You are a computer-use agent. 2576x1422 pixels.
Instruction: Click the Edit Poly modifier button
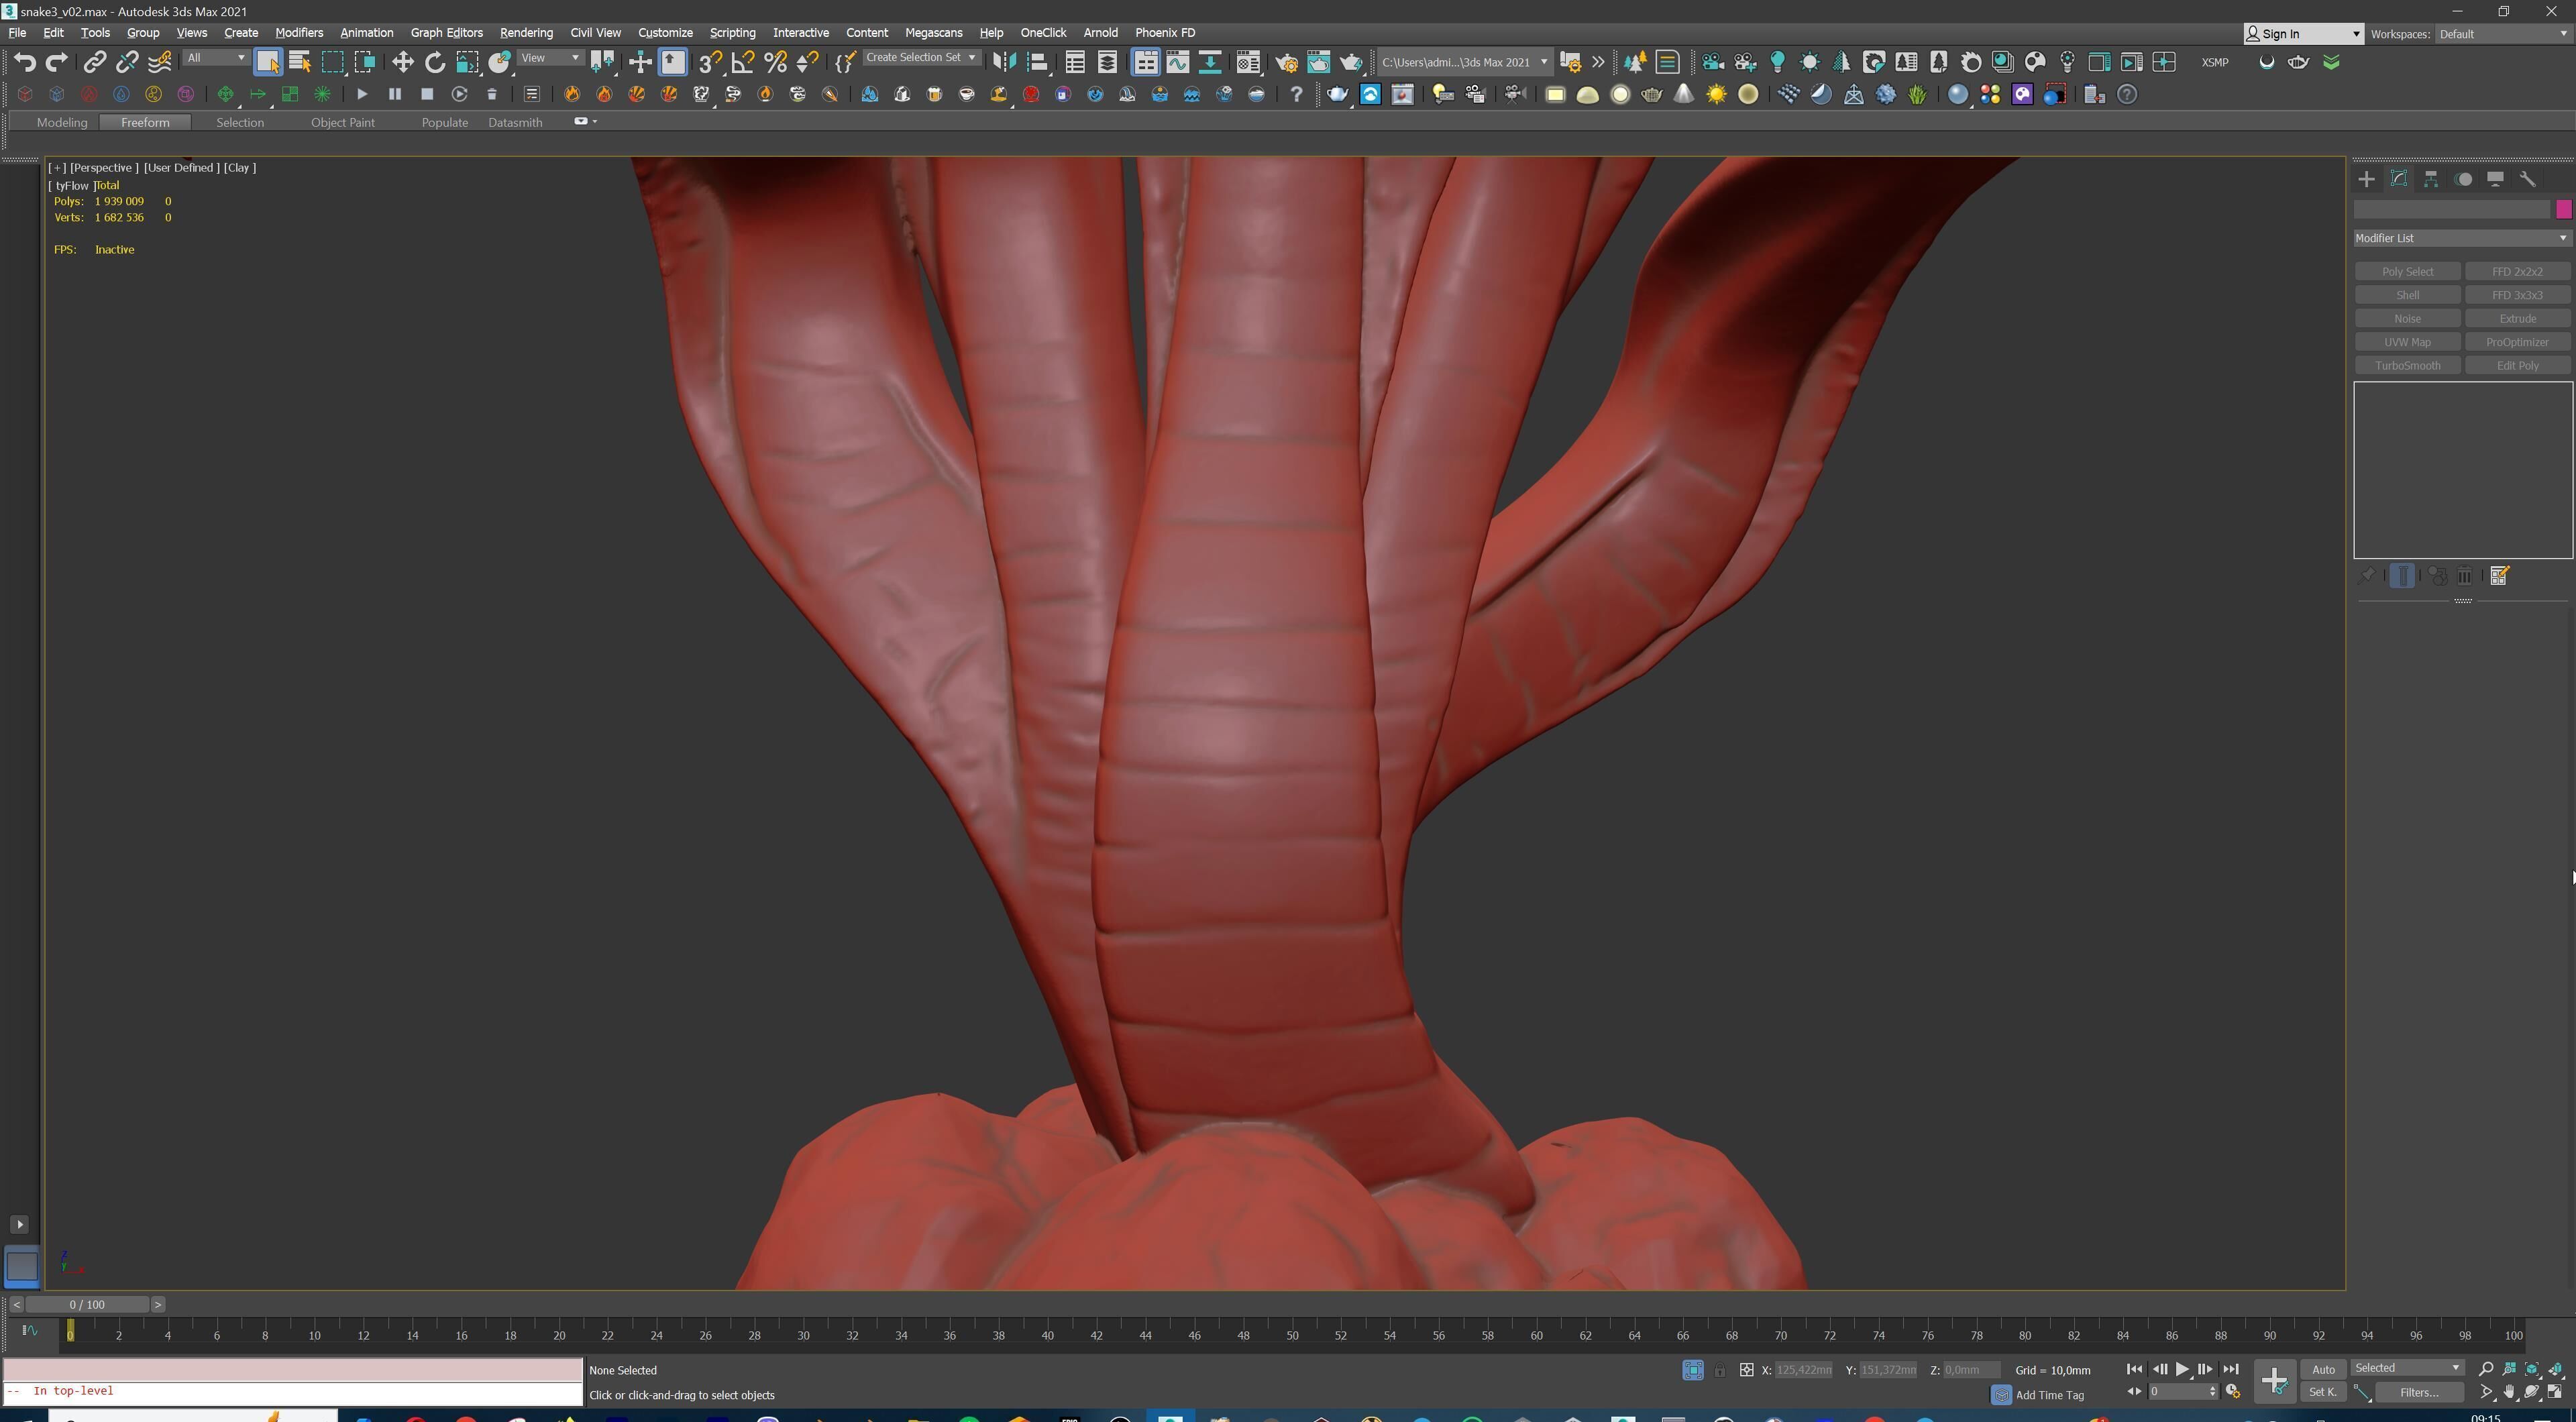[2517, 366]
